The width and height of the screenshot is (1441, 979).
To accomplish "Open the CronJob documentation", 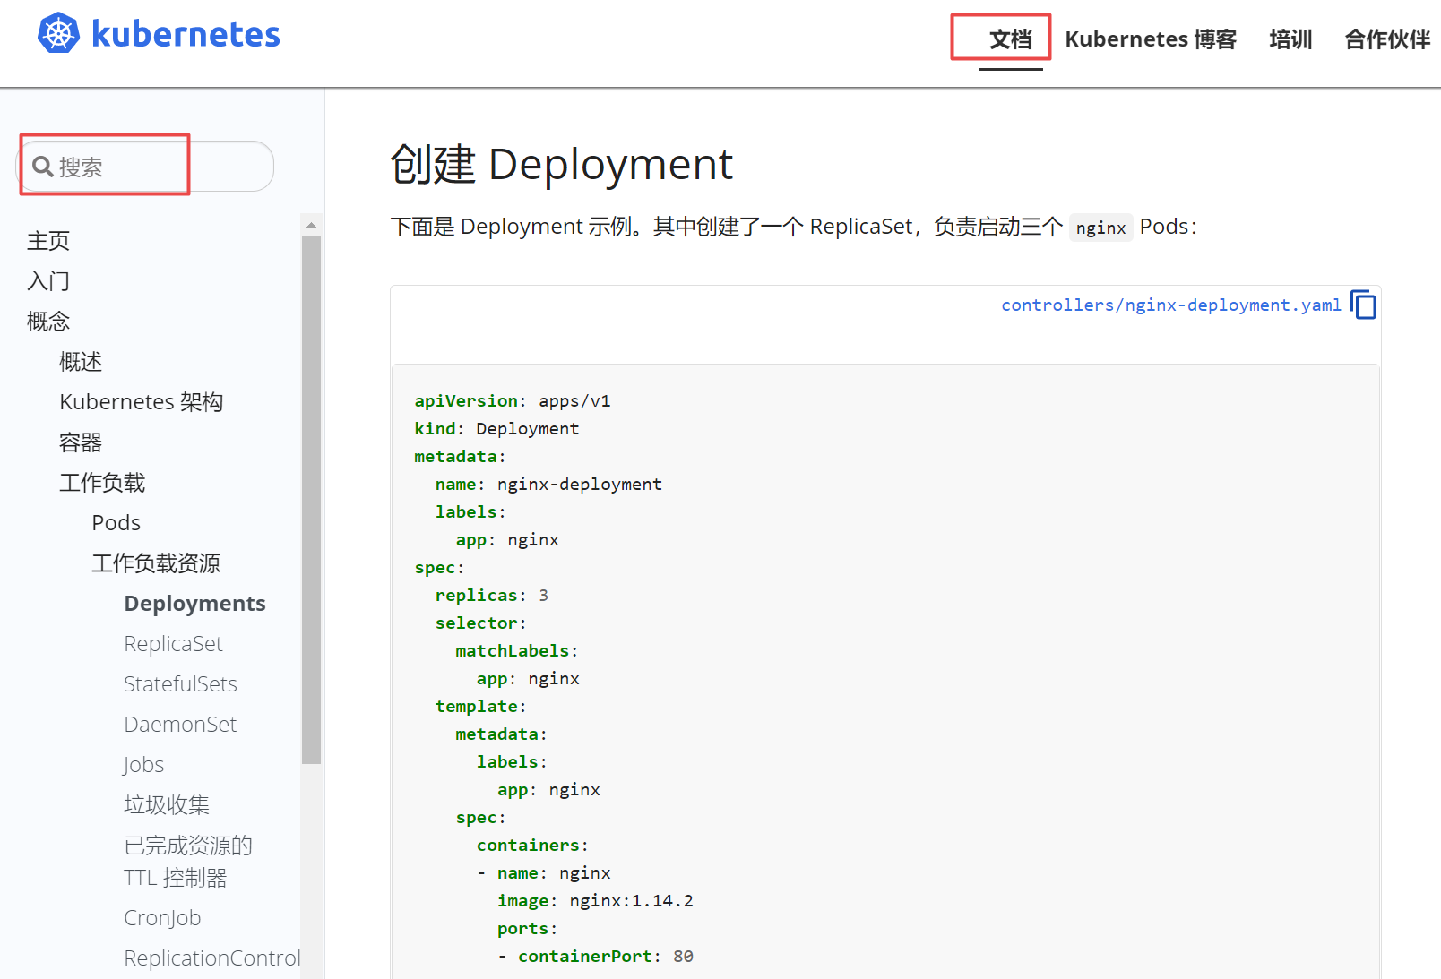I will click(162, 917).
